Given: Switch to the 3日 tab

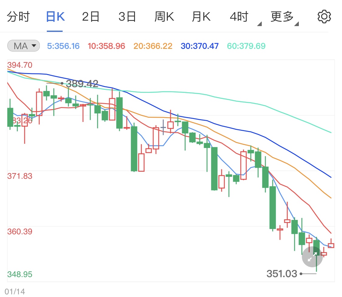Looking at the screenshot, I should (127, 17).
